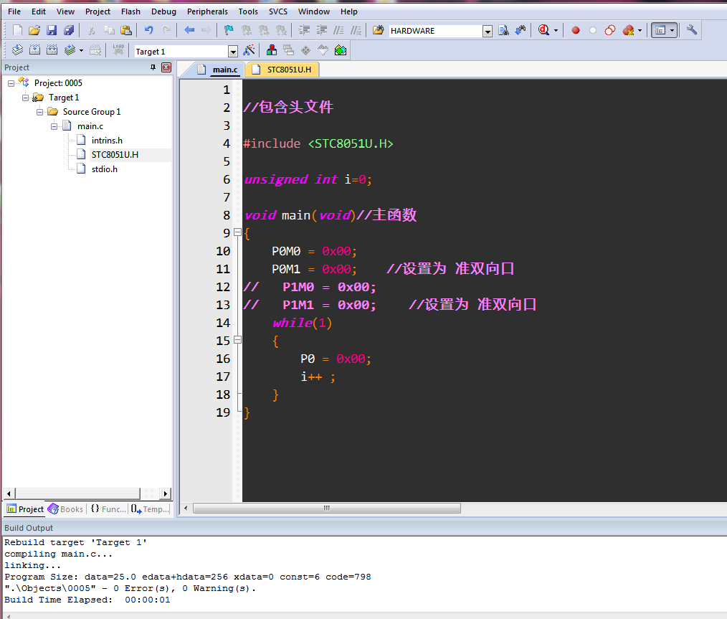Switch to the Books panel tab
Viewport: 727px width, 619px height.
click(66, 509)
